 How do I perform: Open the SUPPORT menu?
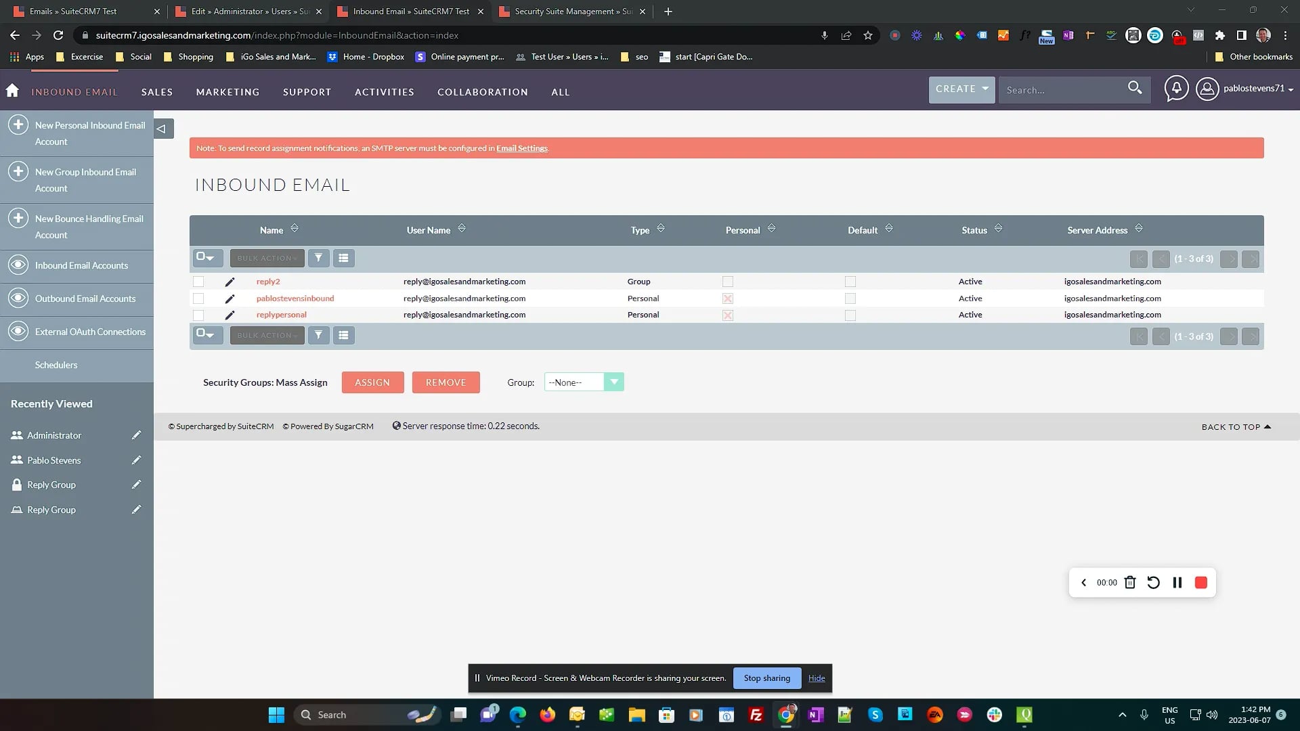pyautogui.click(x=307, y=92)
